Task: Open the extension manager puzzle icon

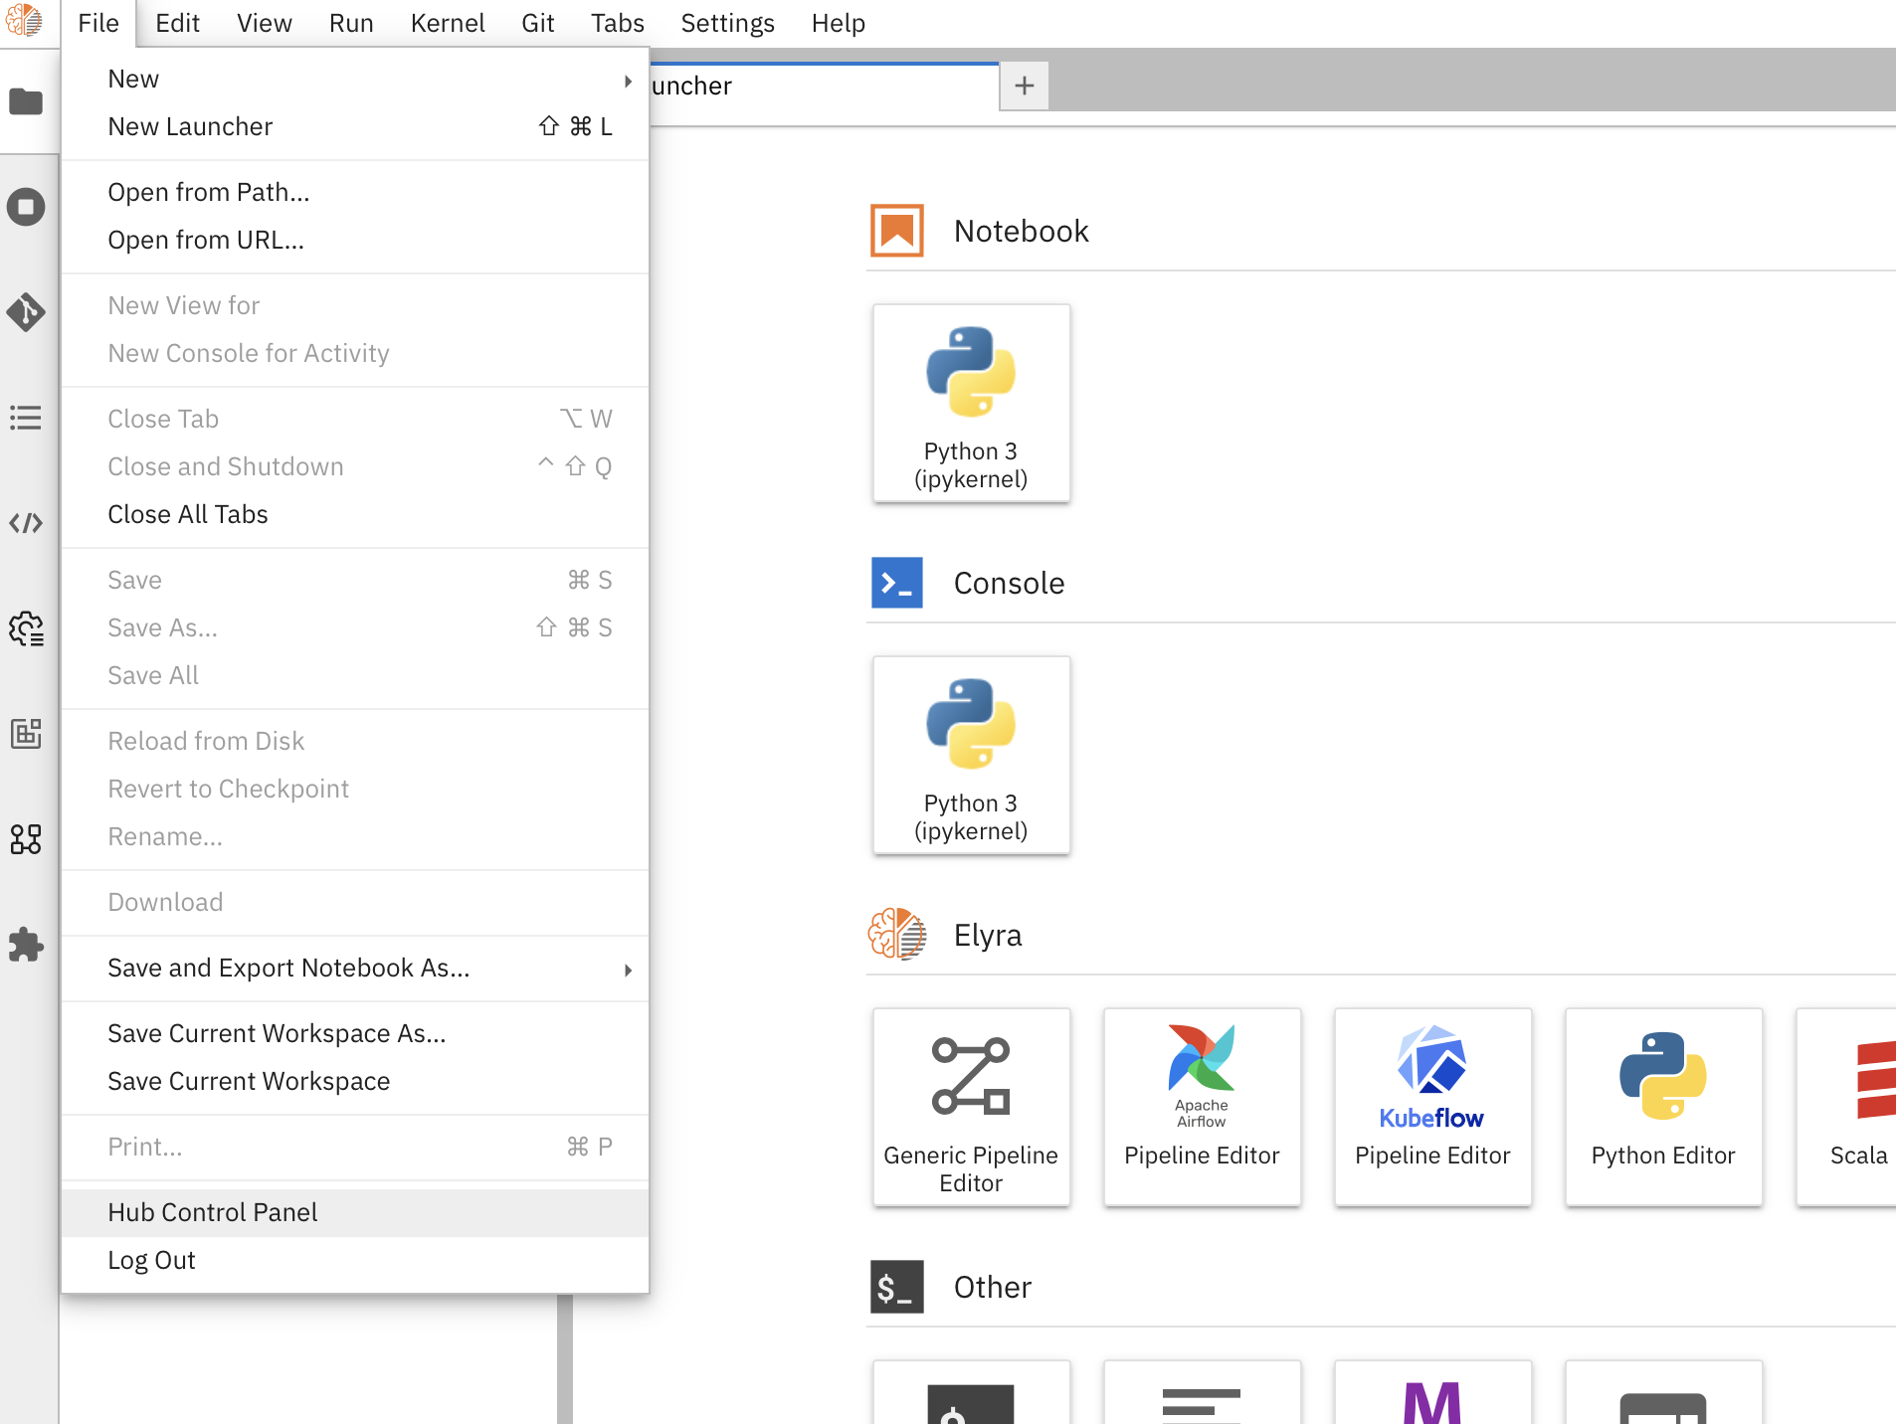Action: pos(26,945)
